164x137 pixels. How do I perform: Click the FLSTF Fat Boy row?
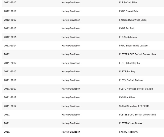(x=83, y=72)
